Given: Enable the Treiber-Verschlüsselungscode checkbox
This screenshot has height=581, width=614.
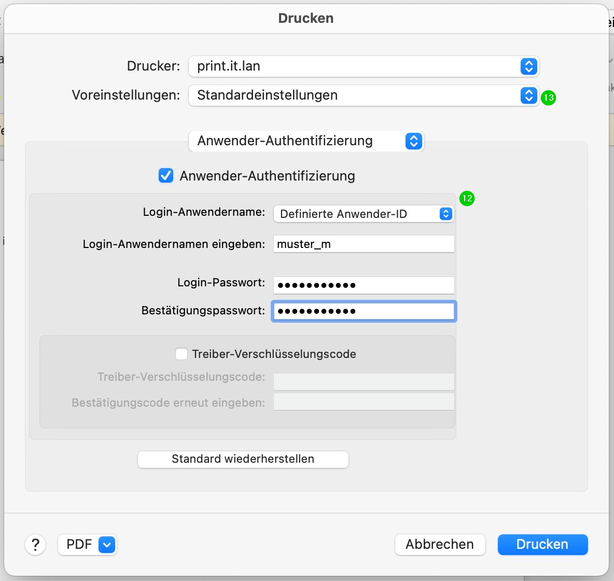Looking at the screenshot, I should (182, 354).
